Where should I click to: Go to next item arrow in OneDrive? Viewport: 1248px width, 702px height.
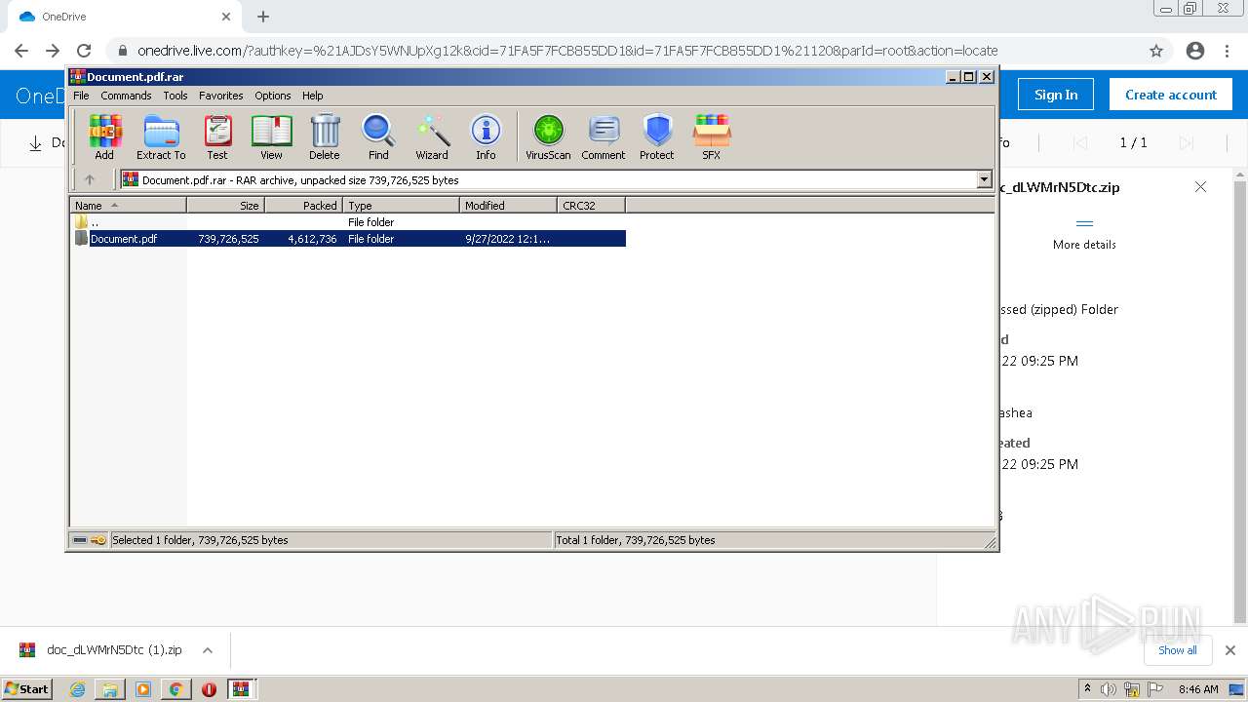(1187, 143)
